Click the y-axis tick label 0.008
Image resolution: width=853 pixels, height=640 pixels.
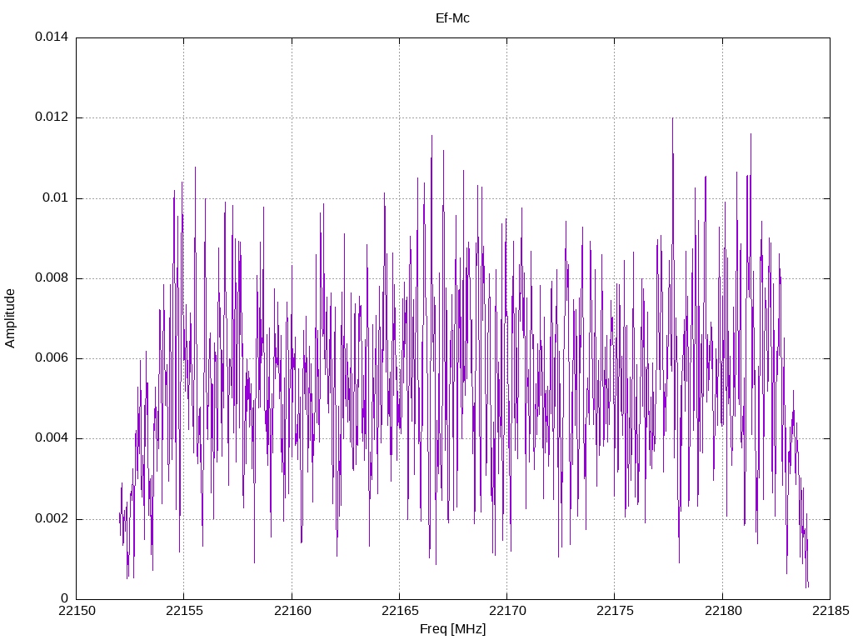coord(52,278)
